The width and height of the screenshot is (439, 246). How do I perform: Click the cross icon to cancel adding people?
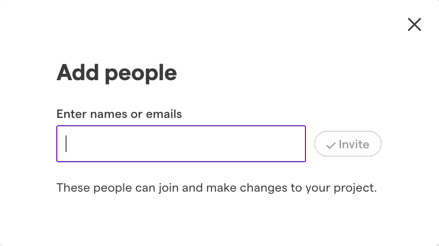415,24
